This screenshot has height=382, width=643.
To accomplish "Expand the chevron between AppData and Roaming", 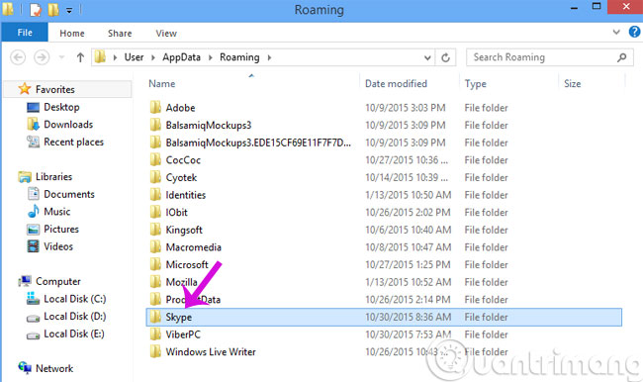I will coord(211,57).
